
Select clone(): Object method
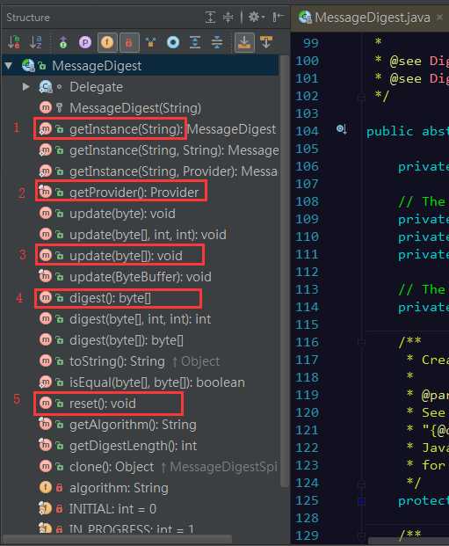tap(140, 467)
